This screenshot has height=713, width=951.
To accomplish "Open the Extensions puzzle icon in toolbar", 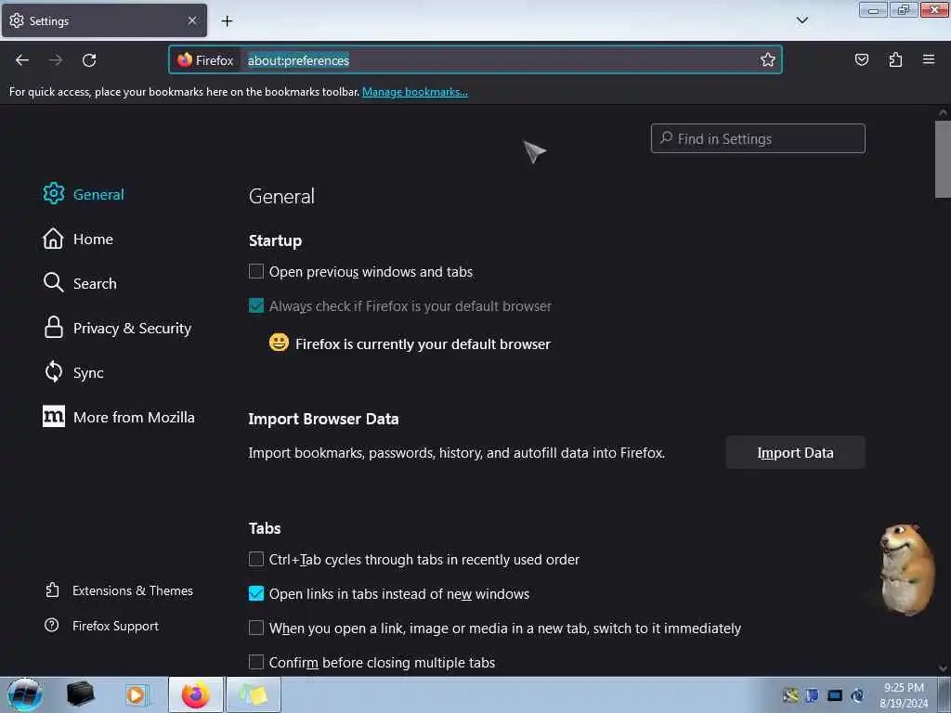I will 895,59.
